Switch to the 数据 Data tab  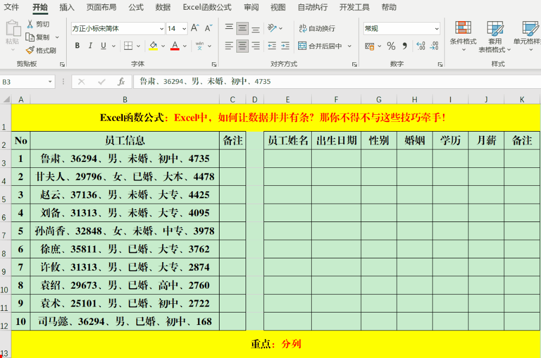163,7
